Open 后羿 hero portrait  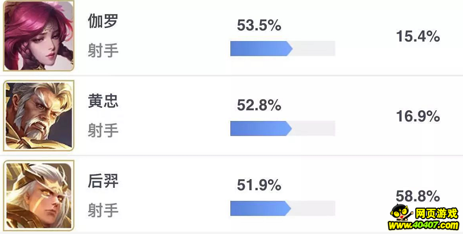38,196
